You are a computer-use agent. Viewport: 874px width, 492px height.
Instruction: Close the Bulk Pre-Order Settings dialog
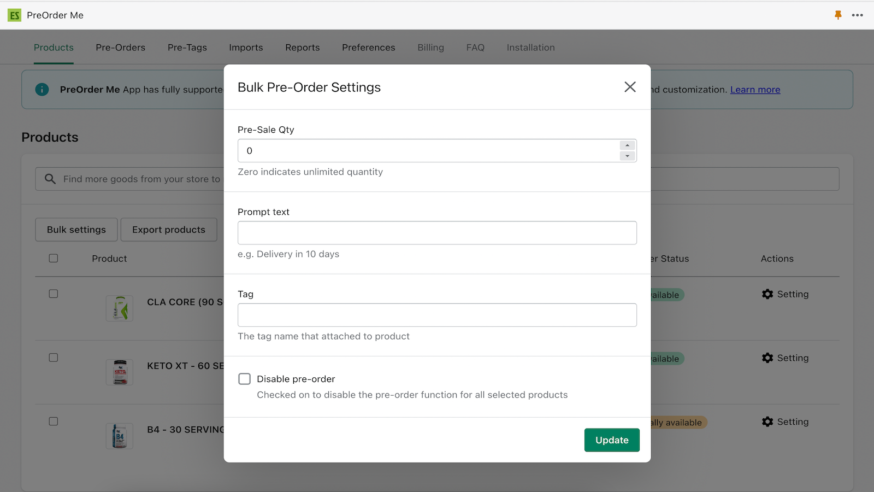tap(630, 87)
